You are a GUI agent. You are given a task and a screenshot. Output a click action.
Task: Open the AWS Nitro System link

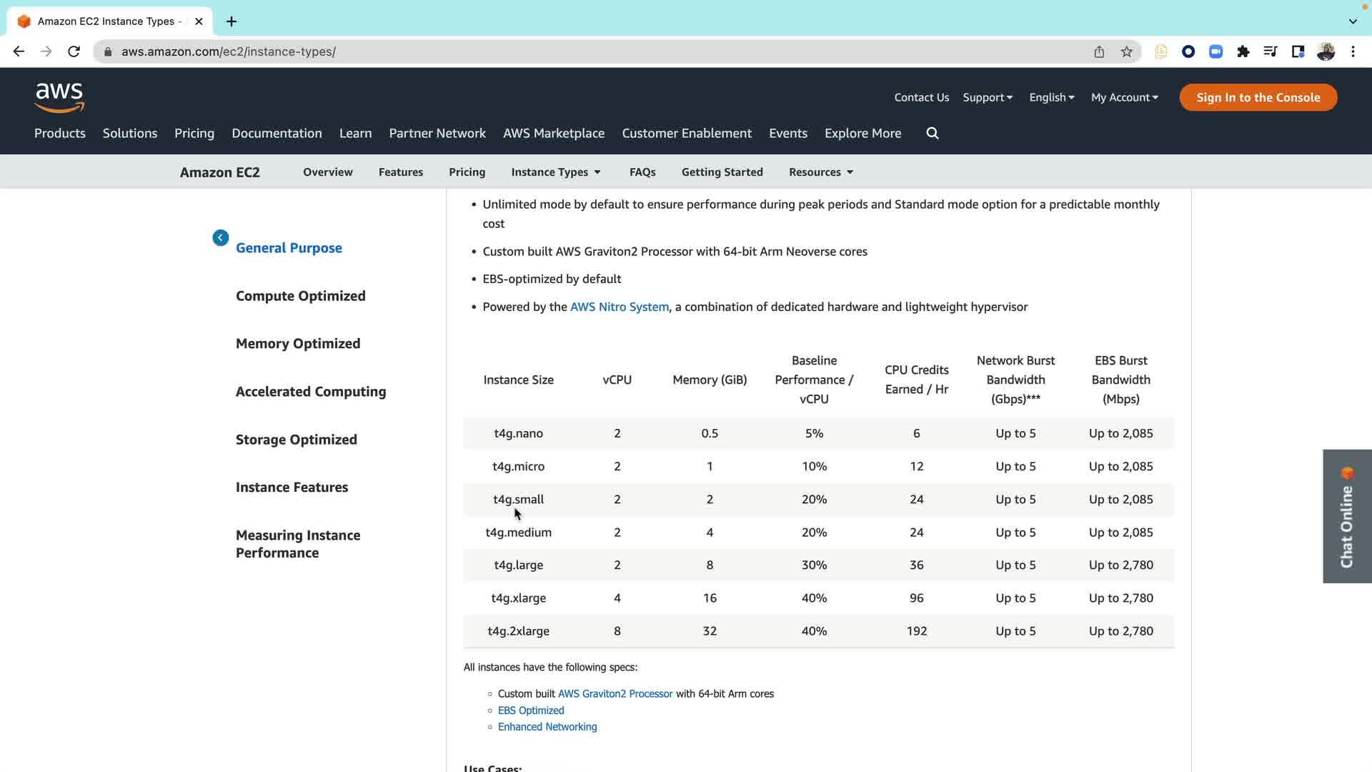point(619,307)
